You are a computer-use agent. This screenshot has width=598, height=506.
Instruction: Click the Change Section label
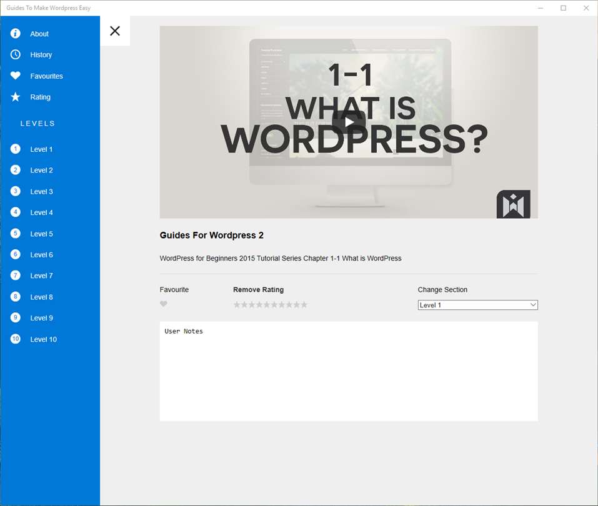[x=442, y=290]
